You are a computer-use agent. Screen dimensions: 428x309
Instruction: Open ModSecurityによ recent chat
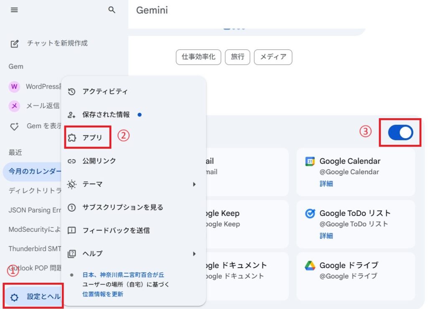[35, 230]
